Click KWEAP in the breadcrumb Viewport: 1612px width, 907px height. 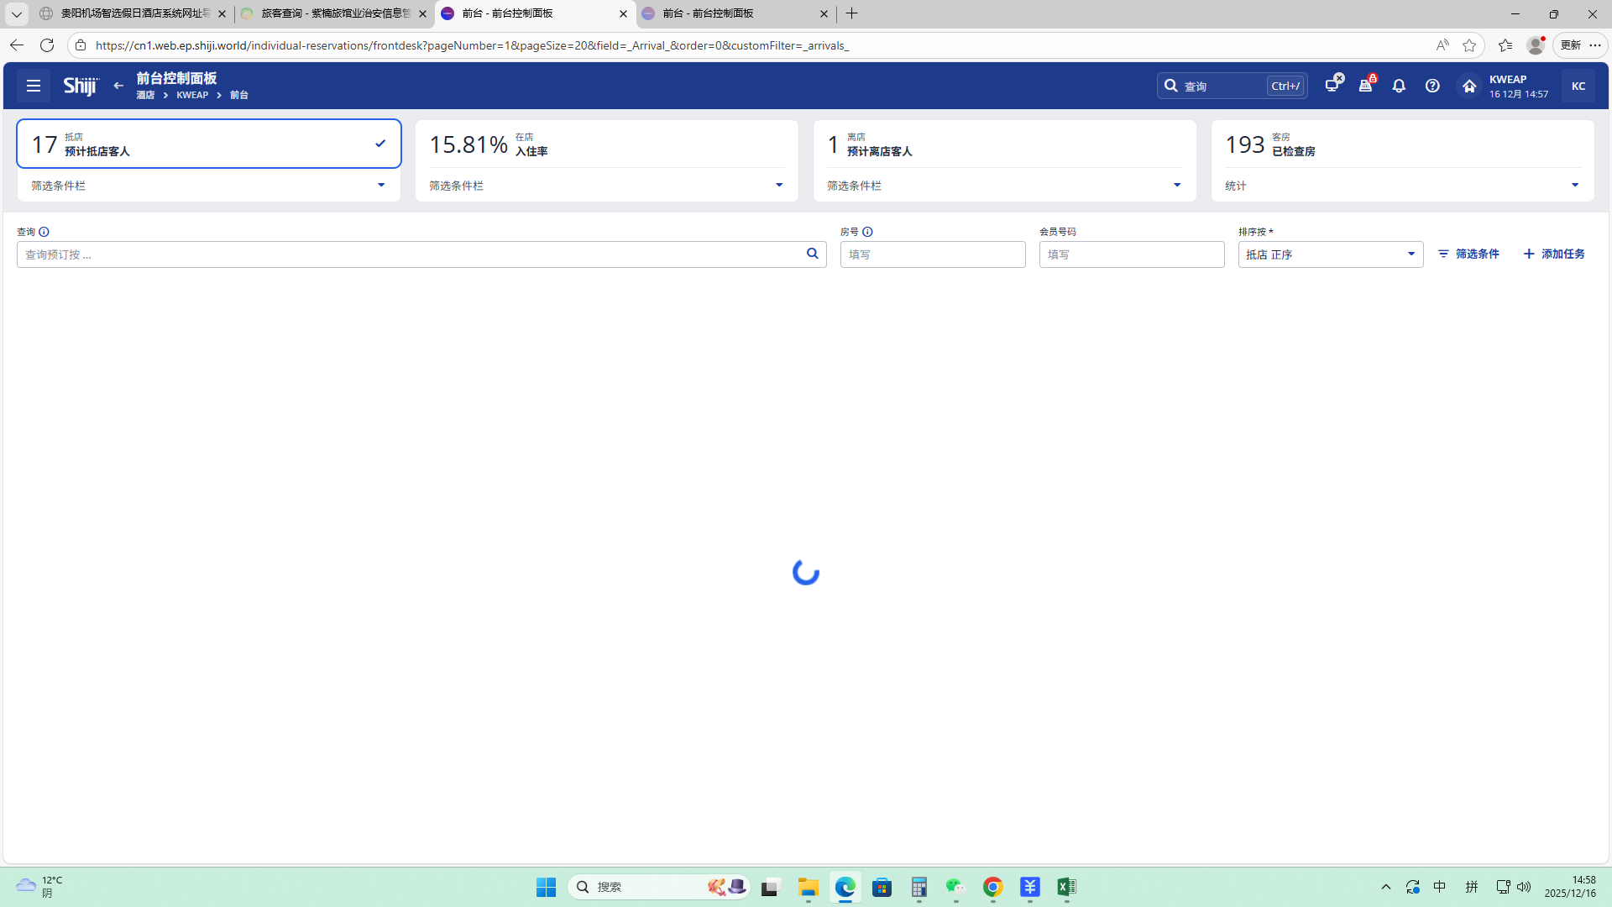pyautogui.click(x=192, y=95)
